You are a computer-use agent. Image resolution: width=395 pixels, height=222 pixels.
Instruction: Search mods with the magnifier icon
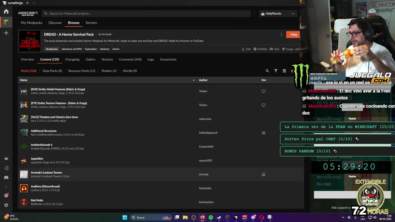pyautogui.click(x=267, y=71)
